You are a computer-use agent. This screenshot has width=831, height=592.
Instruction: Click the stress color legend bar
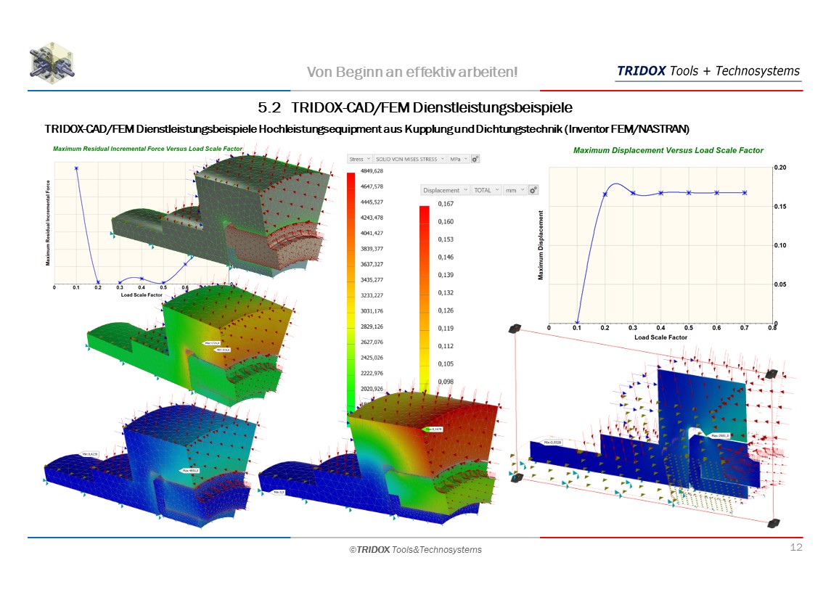point(352,290)
